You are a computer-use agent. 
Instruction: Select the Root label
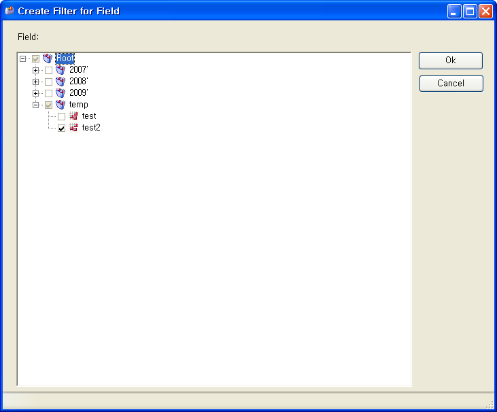[65, 58]
